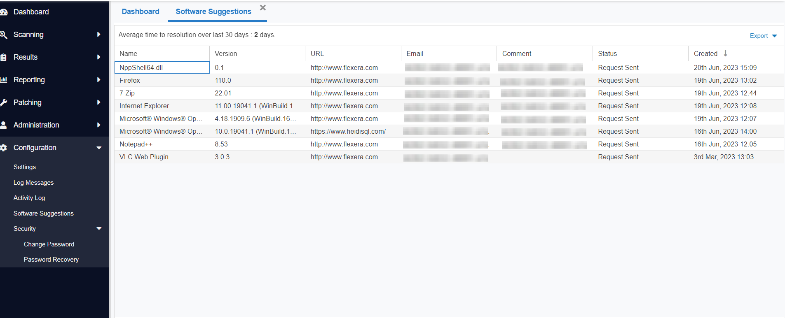785x318 pixels.
Task: Click the Scanning magnifier icon
Action: click(x=4, y=35)
